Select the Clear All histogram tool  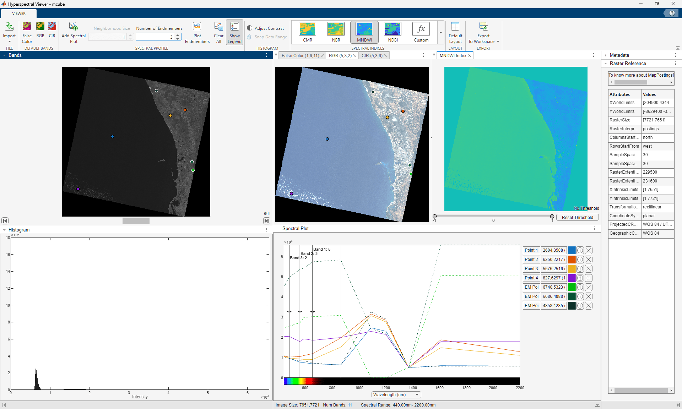(x=218, y=32)
